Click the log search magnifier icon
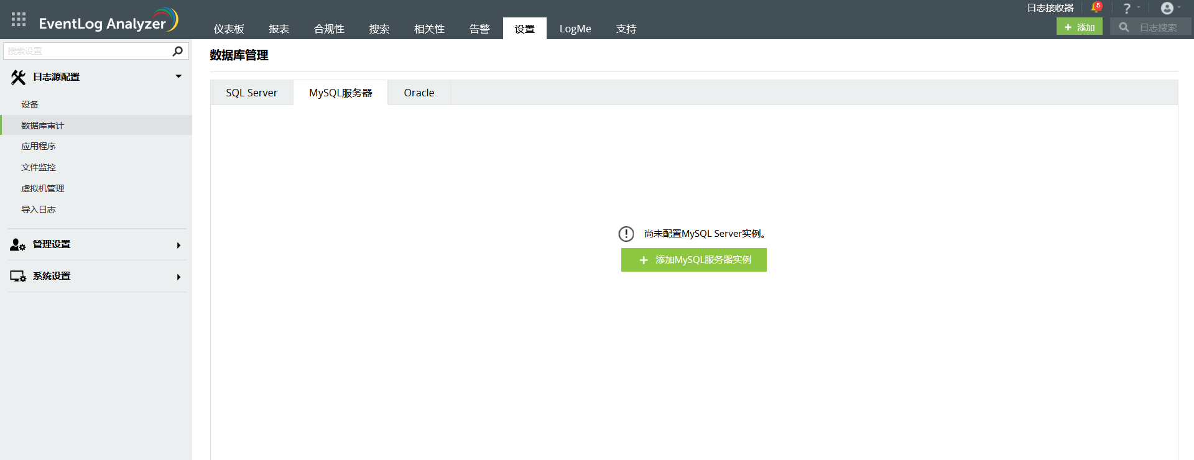 coord(1124,27)
